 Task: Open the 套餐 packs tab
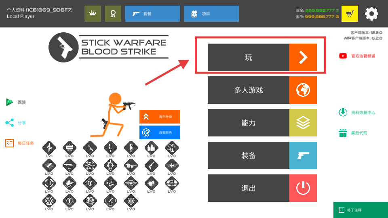(152, 14)
